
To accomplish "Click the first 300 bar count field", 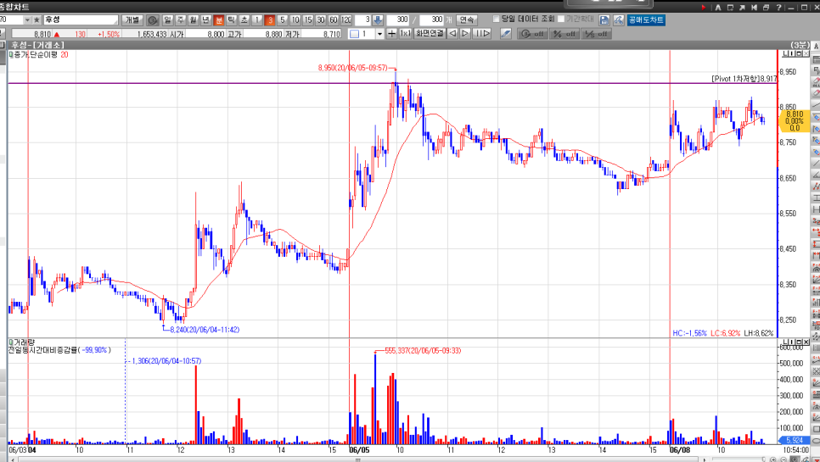I will pyautogui.click(x=398, y=19).
